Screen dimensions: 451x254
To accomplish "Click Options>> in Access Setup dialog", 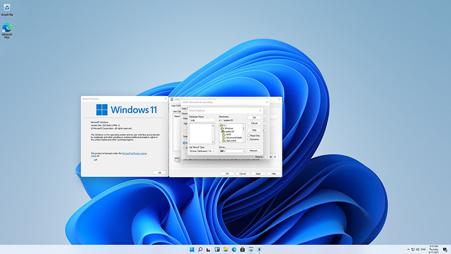I will pyautogui.click(x=259, y=157).
